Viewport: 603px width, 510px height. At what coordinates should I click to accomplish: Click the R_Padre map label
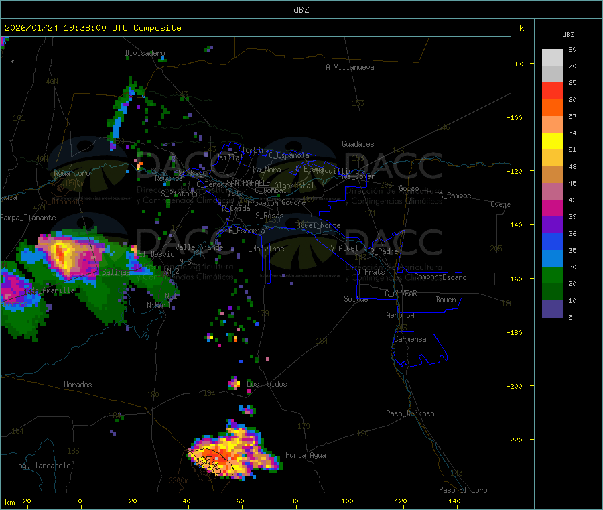click(x=384, y=251)
